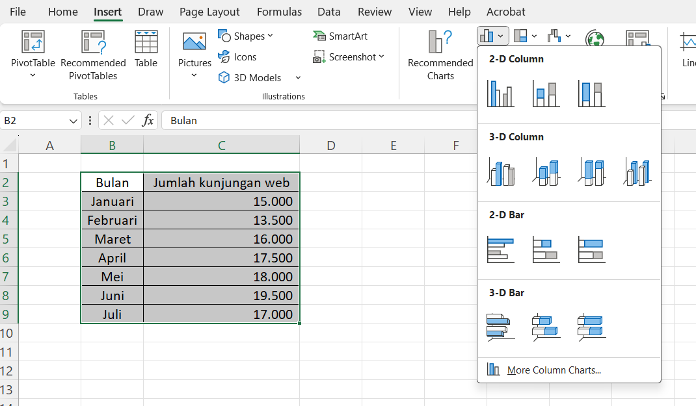696x406 pixels.
Task: Expand the Name Box dropdown
Action: 74,121
